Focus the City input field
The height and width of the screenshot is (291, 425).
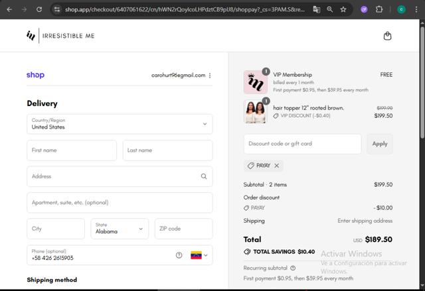tap(56, 229)
